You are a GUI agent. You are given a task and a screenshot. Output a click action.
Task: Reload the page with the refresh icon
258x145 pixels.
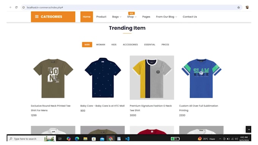click(x=16, y=8)
